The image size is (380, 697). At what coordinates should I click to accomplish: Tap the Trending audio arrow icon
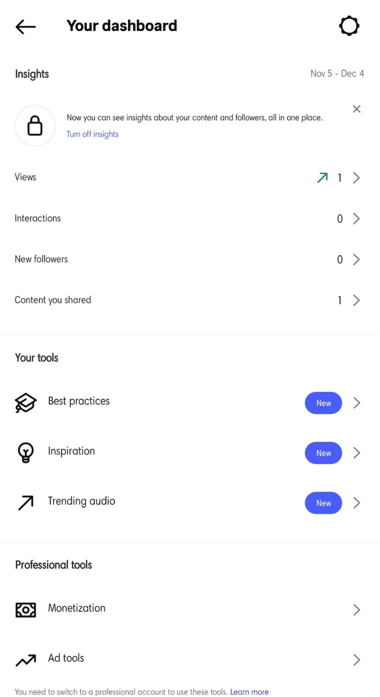[26, 502]
